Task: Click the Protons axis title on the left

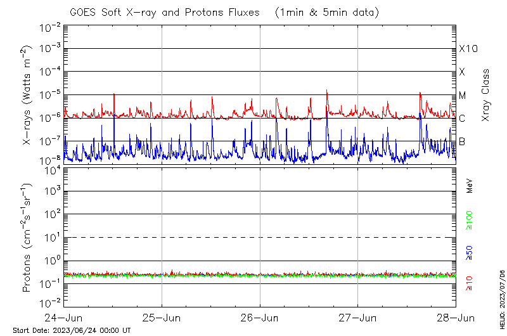Action: coord(28,238)
